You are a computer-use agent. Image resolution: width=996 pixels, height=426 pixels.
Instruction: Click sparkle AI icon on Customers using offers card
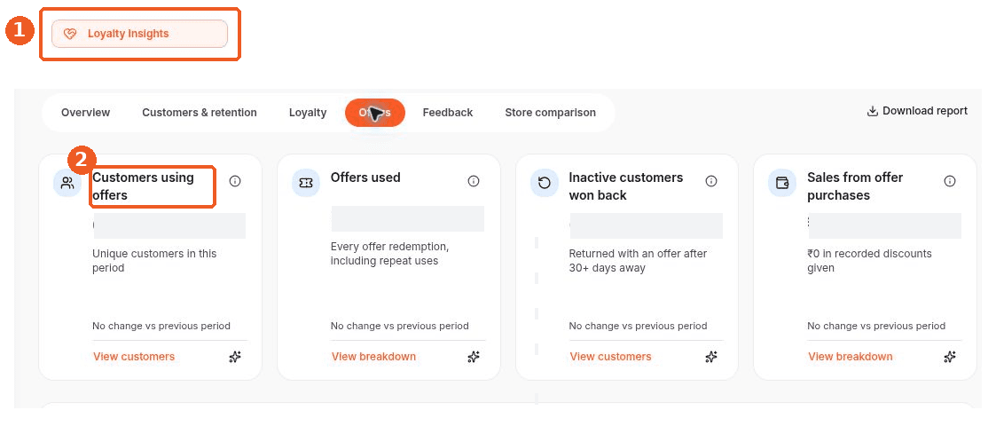pos(235,357)
